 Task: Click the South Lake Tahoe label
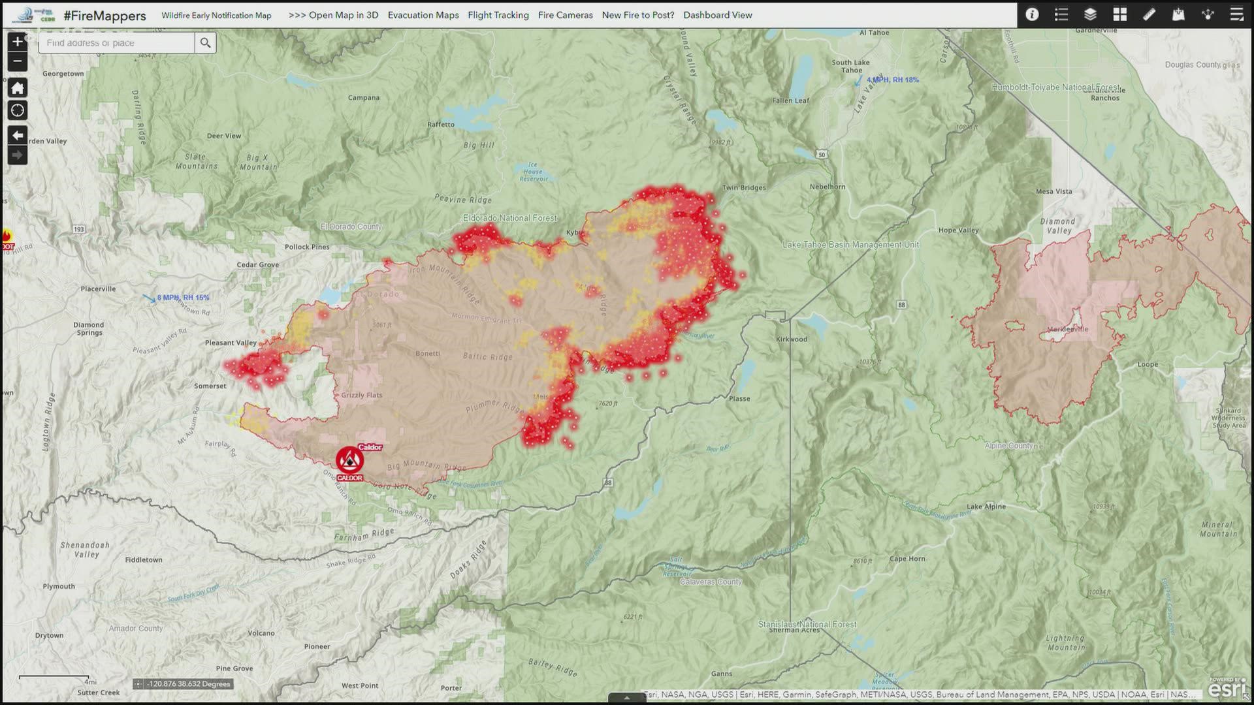(x=851, y=67)
